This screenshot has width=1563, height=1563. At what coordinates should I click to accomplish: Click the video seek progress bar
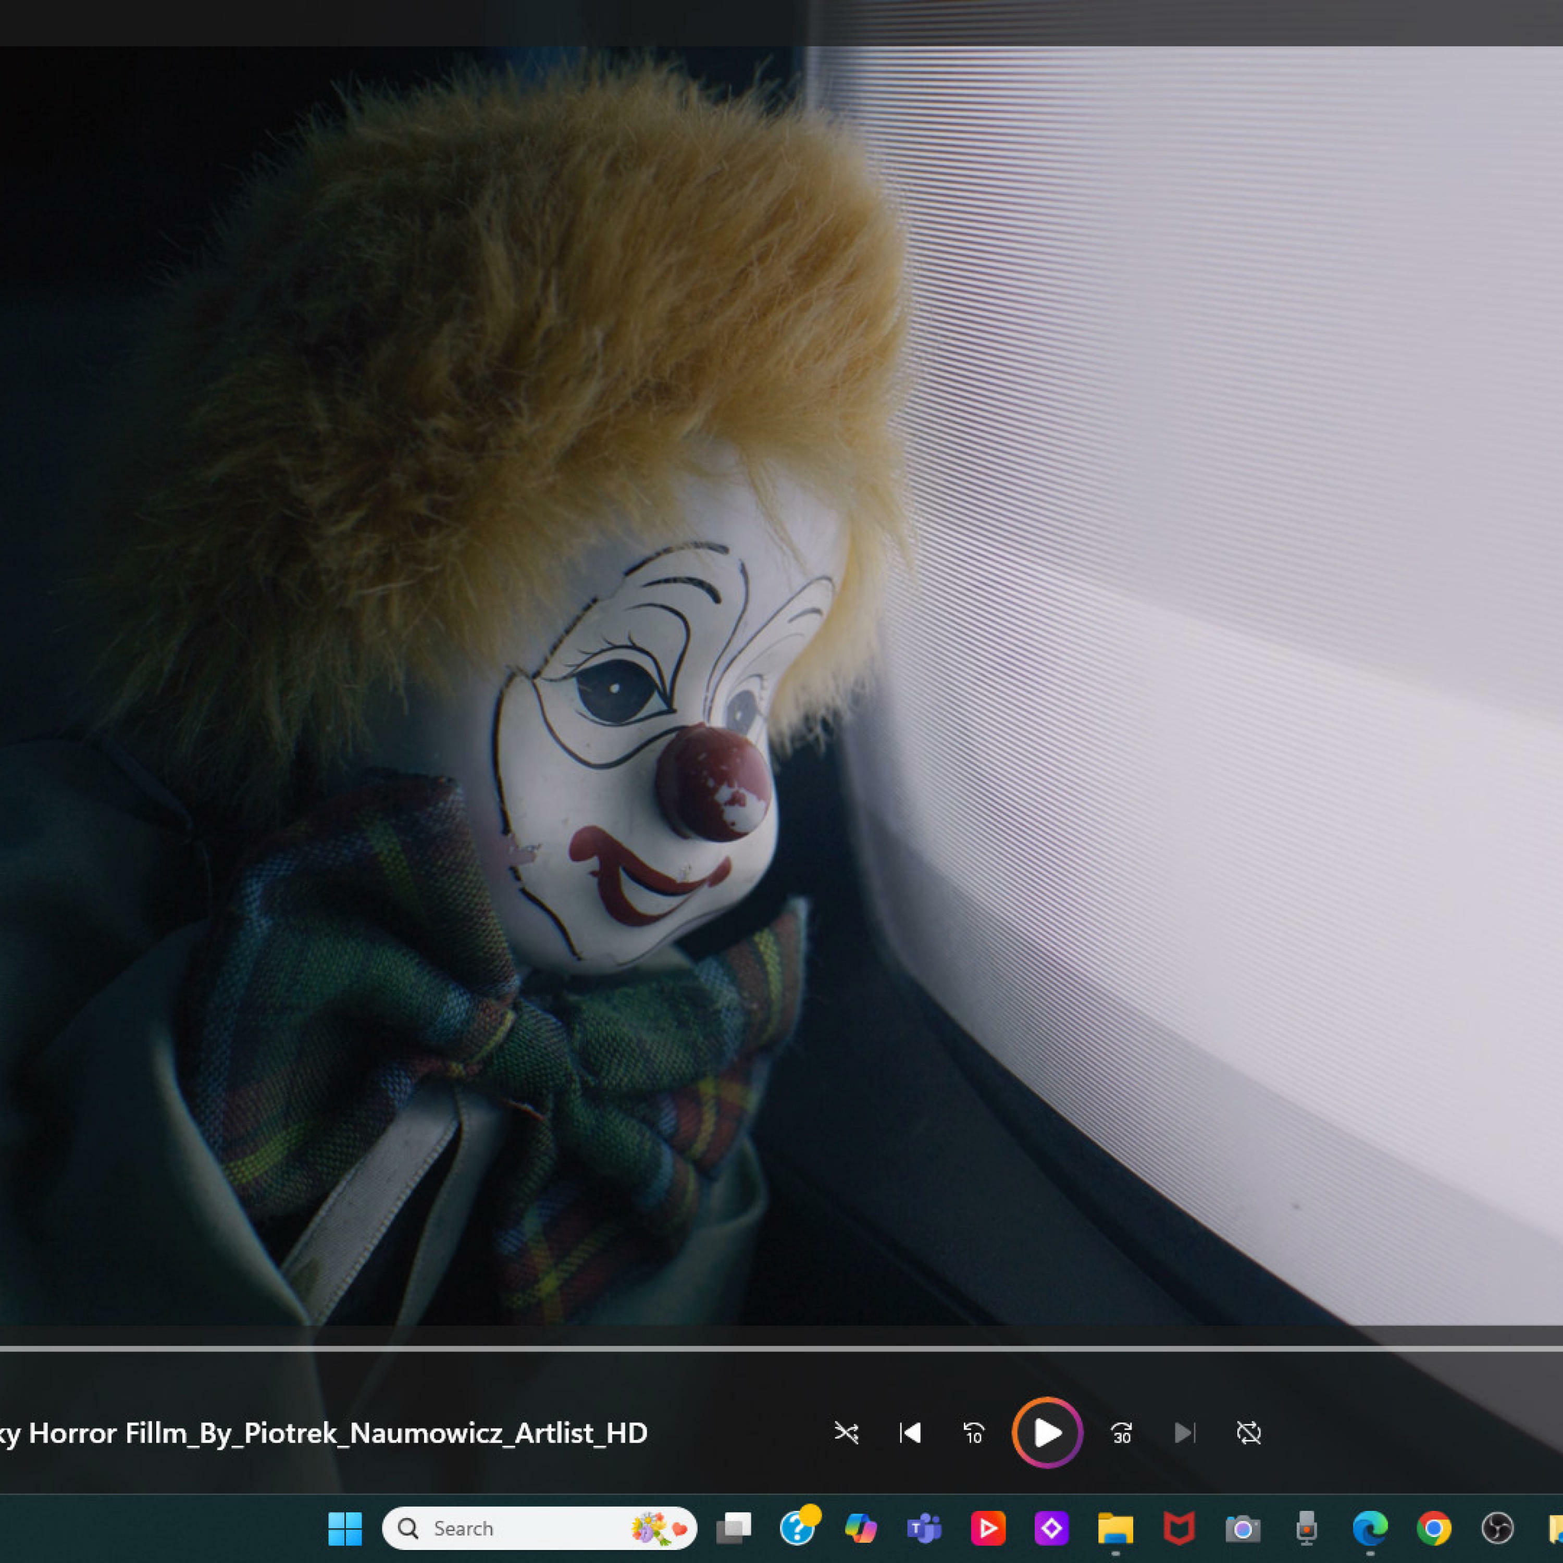(781, 1349)
